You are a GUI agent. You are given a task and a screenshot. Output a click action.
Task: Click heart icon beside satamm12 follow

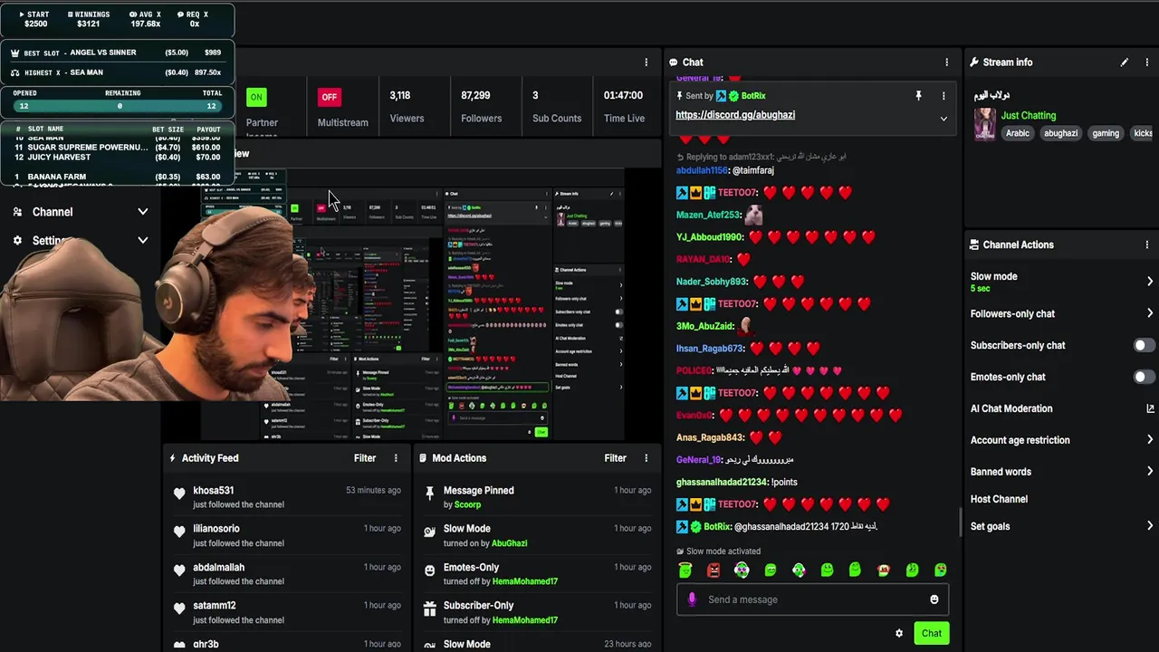(x=179, y=609)
